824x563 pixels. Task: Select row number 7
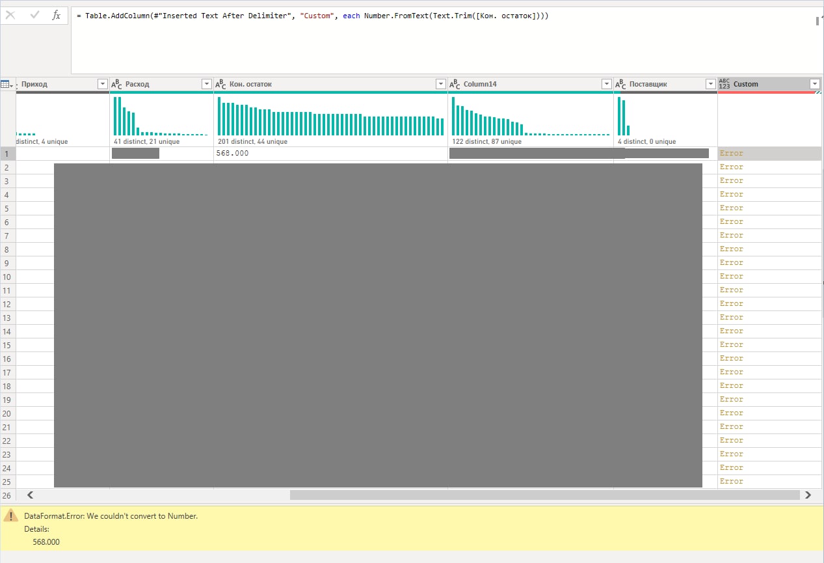point(7,236)
